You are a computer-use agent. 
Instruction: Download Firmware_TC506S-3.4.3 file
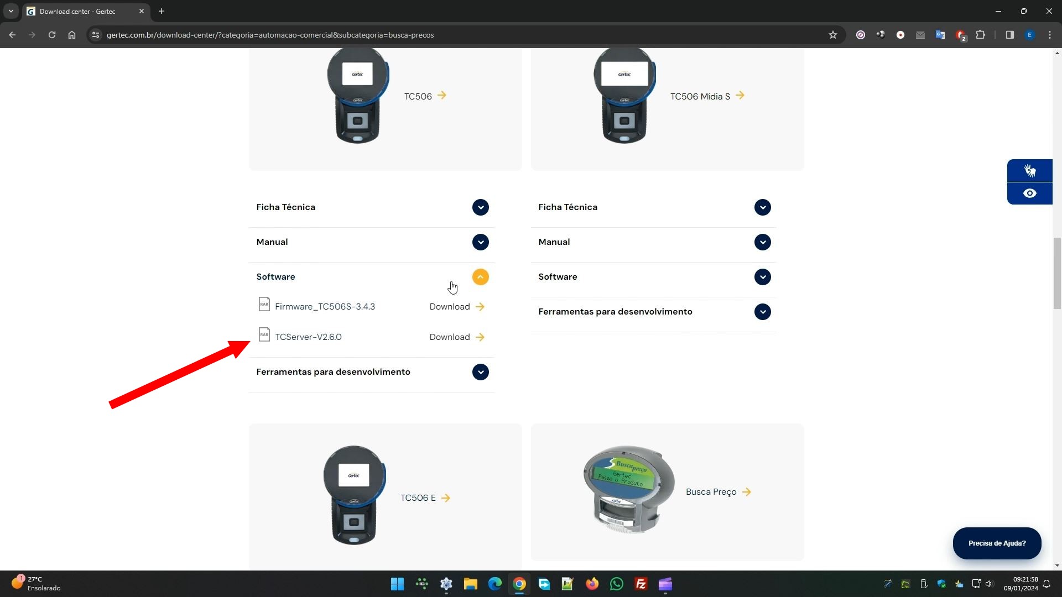point(457,307)
